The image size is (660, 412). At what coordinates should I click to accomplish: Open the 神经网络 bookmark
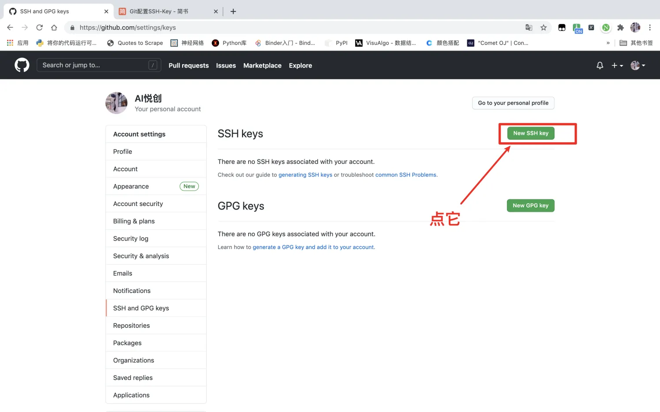point(187,43)
